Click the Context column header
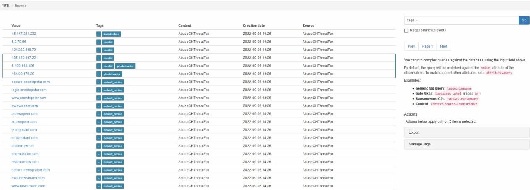The image size is (530, 190). pyautogui.click(x=185, y=26)
